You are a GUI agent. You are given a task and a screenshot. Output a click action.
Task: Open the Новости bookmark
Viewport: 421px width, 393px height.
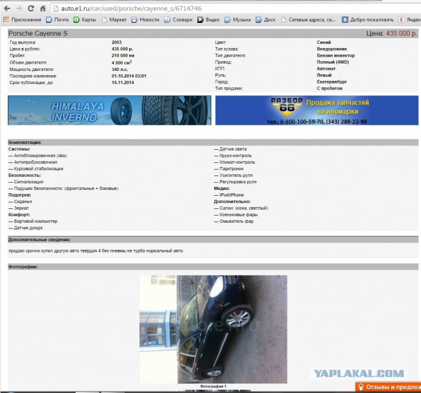click(145, 20)
